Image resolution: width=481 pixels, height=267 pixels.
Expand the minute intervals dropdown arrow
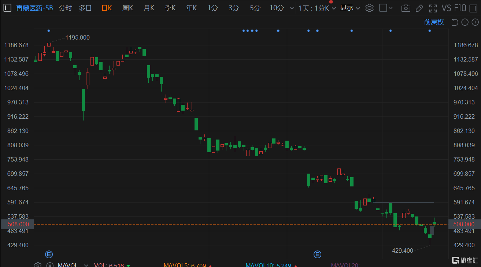pos(292,8)
